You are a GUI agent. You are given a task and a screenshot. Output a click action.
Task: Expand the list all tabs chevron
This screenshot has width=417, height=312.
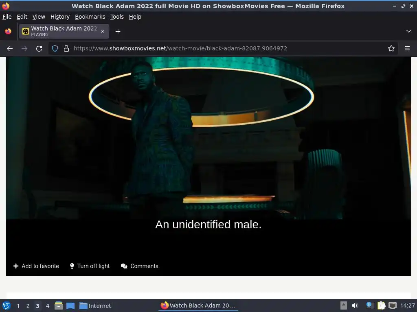pos(408,31)
